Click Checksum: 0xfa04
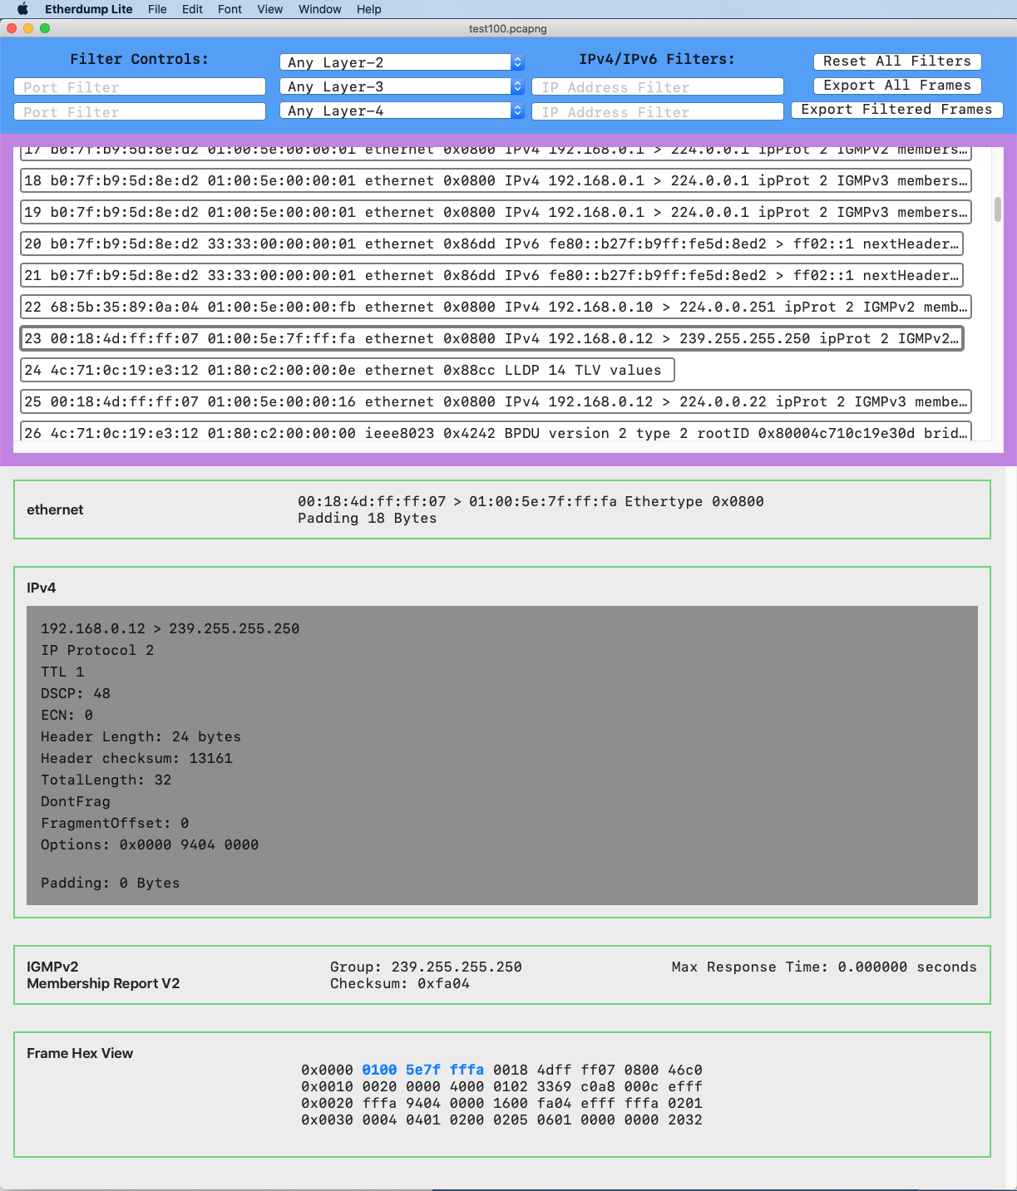This screenshot has height=1191, width=1017. click(400, 983)
